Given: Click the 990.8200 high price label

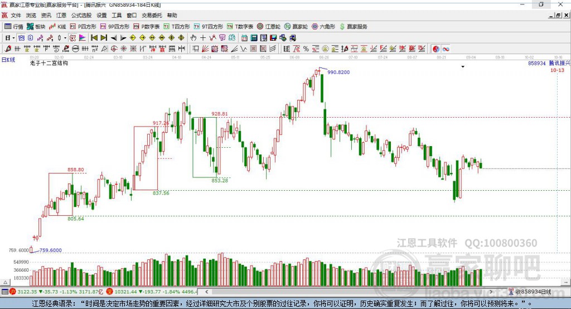Looking at the screenshot, I should [x=338, y=72].
